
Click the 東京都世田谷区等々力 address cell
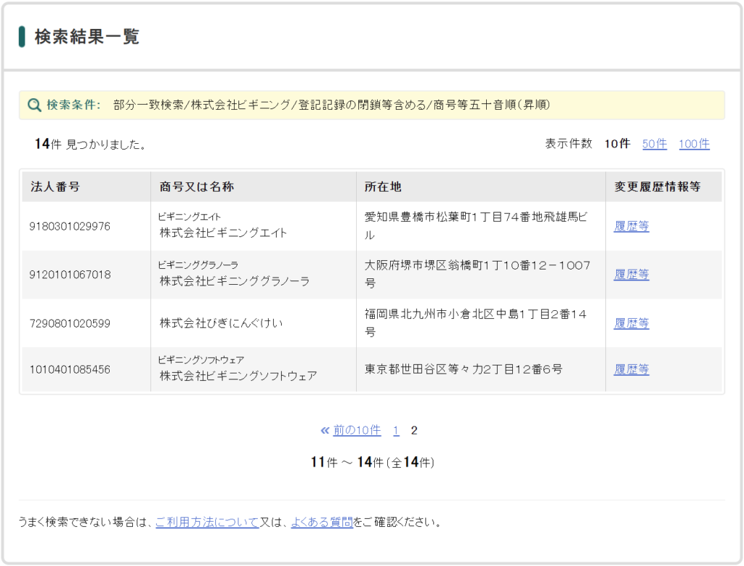pos(481,369)
